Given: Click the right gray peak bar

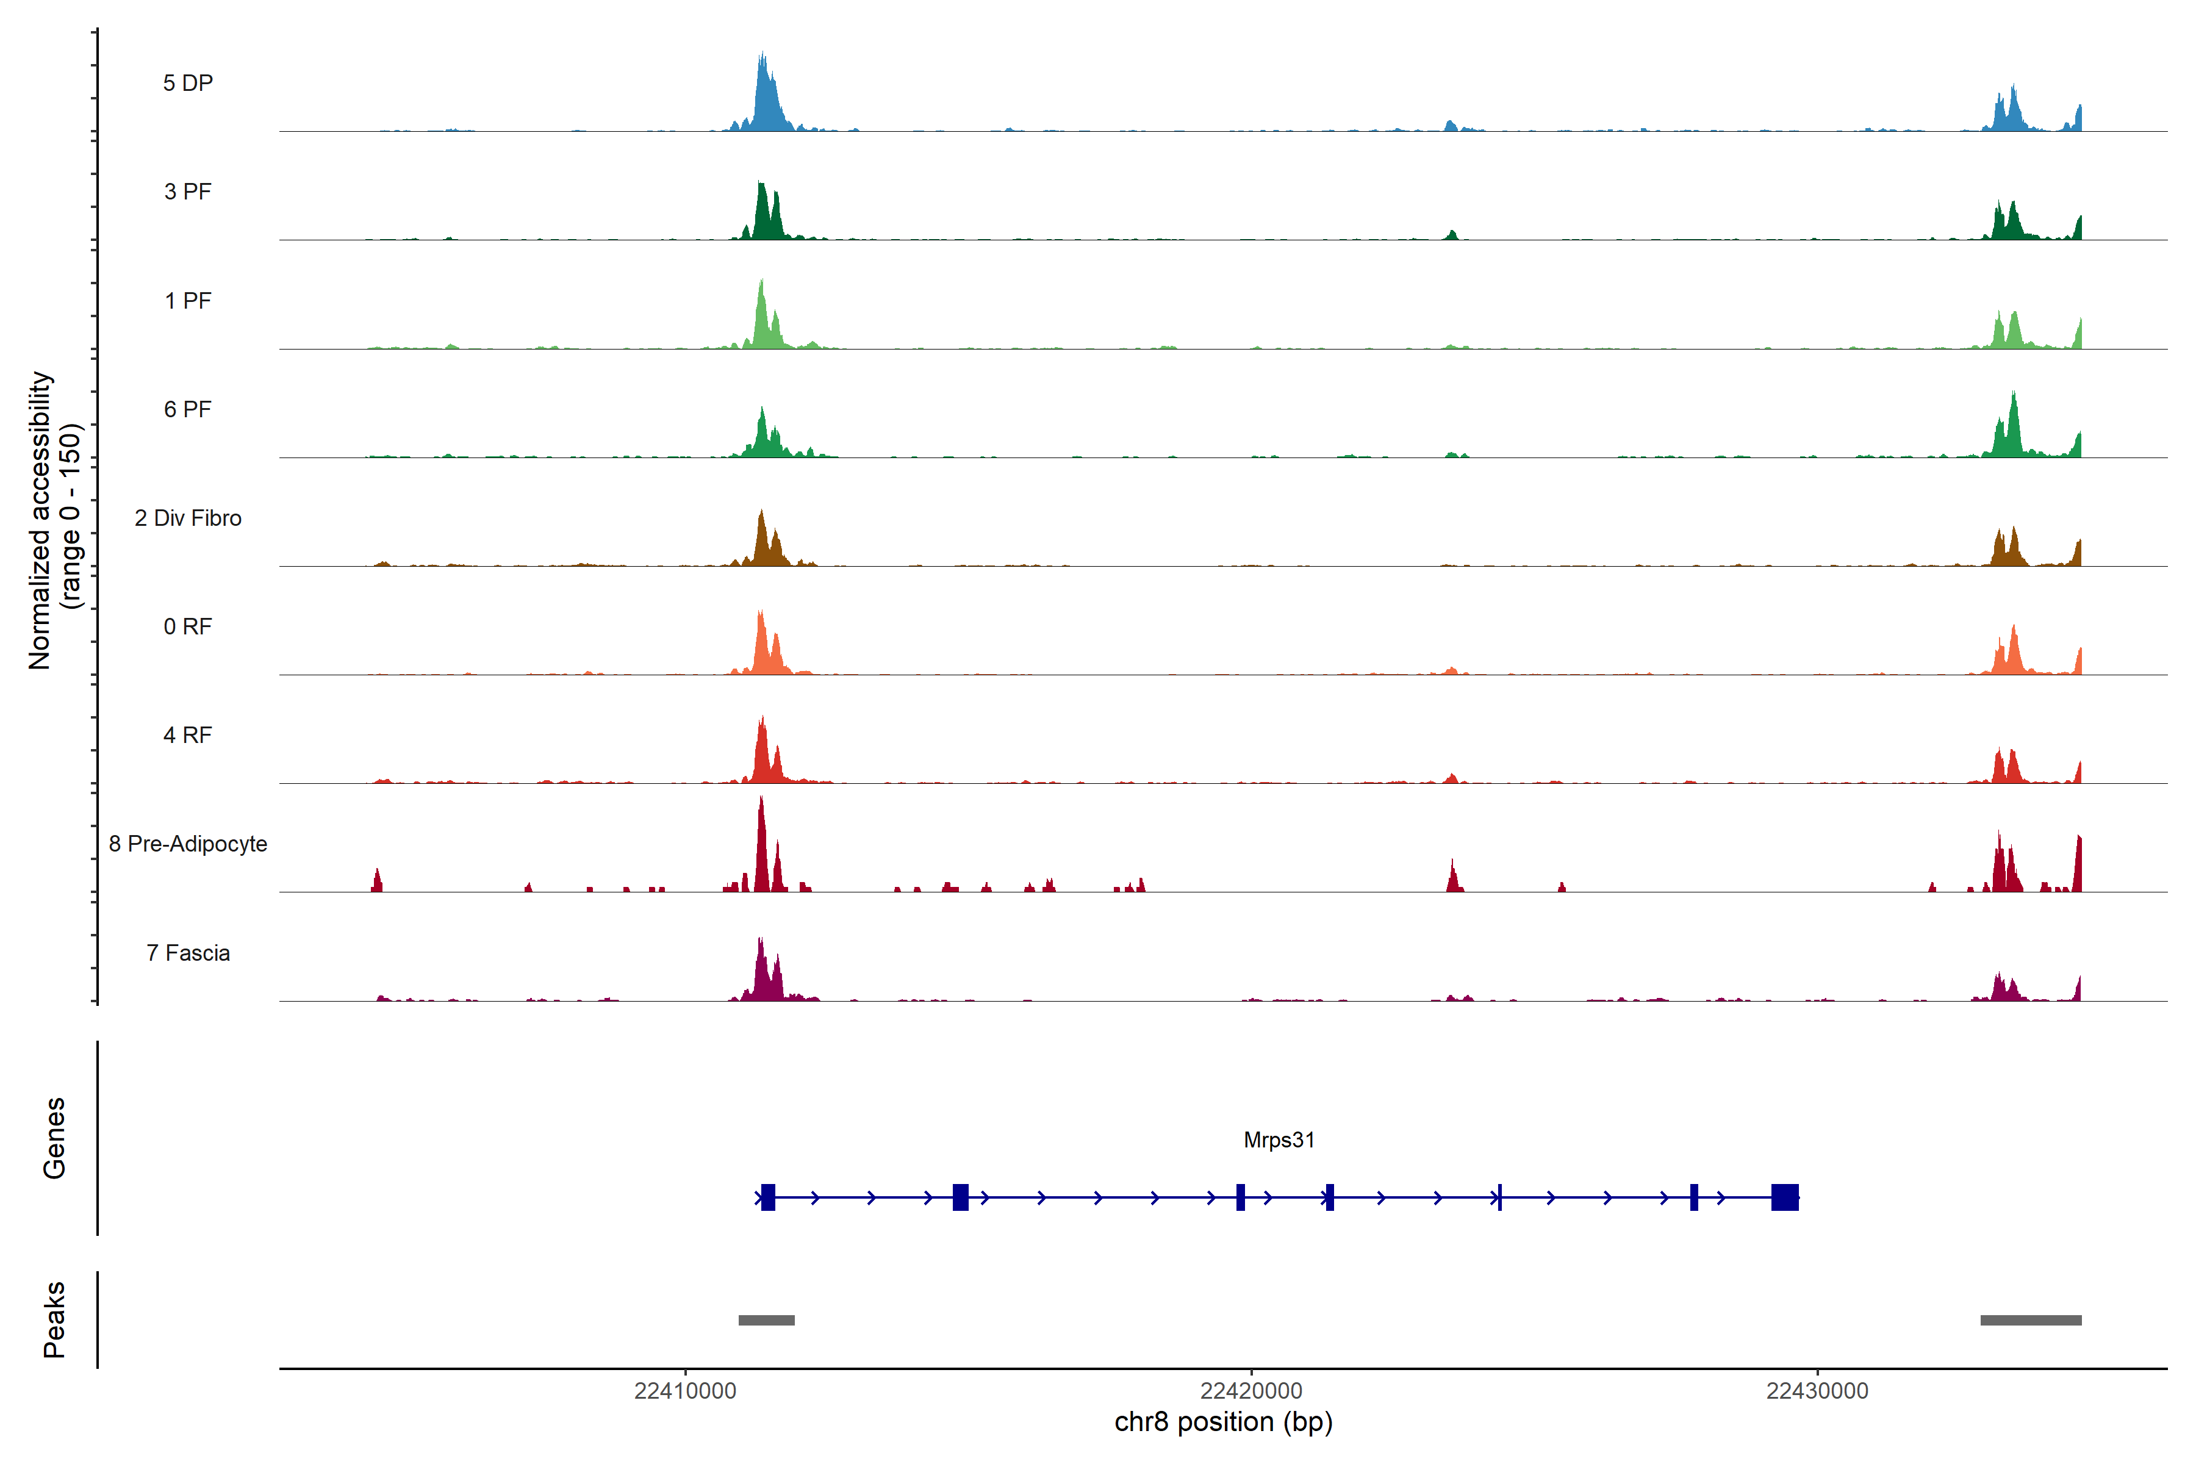Looking at the screenshot, I should tap(2031, 1320).
